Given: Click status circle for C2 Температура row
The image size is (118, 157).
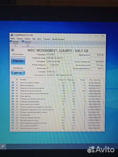Looking at the screenshot, I should tap(13, 115).
